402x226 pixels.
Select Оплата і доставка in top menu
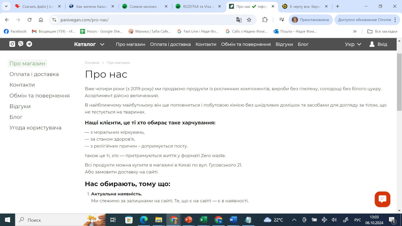point(170,44)
